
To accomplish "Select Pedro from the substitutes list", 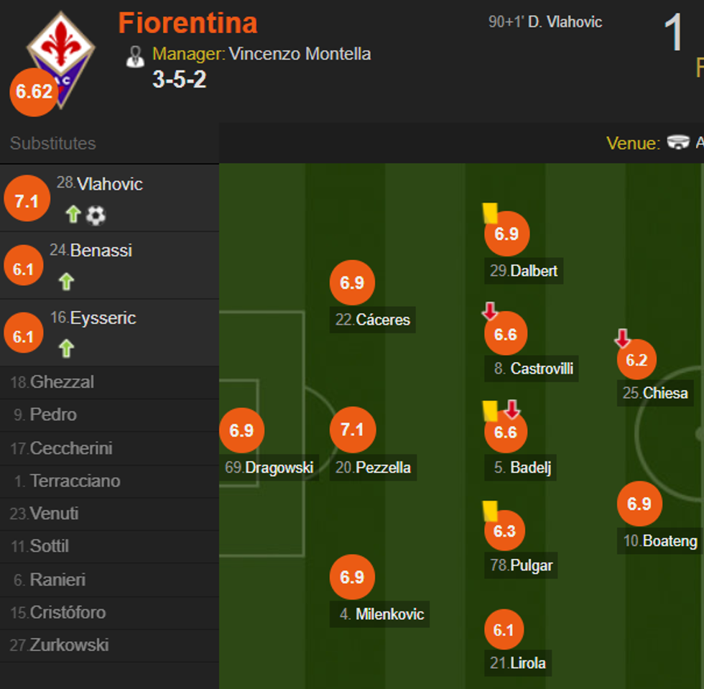I will click(x=53, y=415).
